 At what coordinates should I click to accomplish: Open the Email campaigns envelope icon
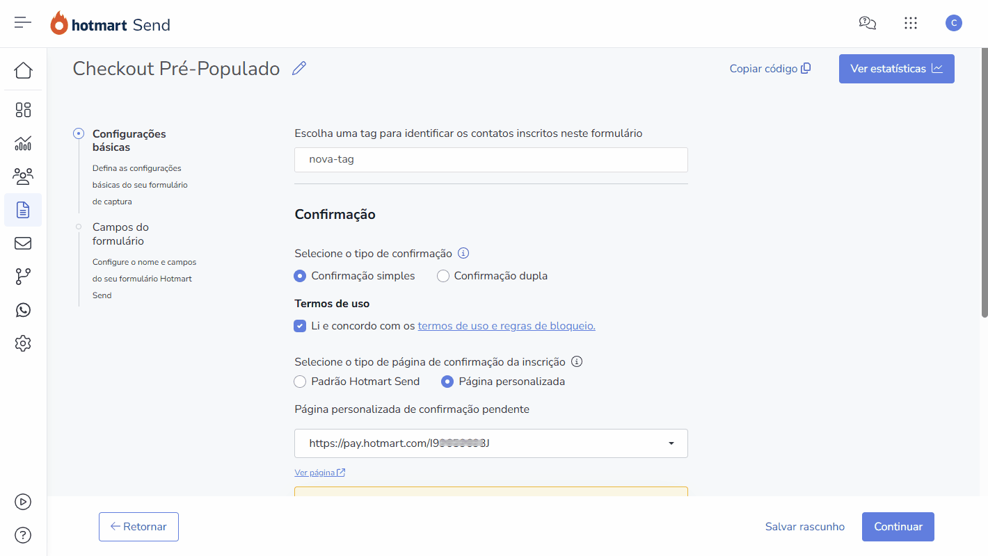click(23, 243)
